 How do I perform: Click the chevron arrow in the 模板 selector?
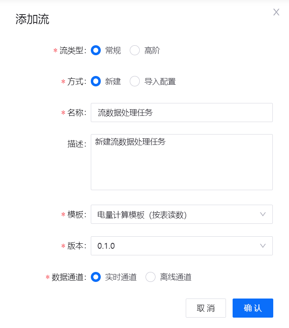(x=262, y=214)
